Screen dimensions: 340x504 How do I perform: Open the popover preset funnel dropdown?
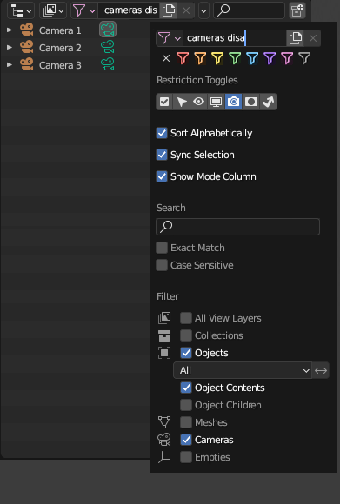(x=170, y=38)
